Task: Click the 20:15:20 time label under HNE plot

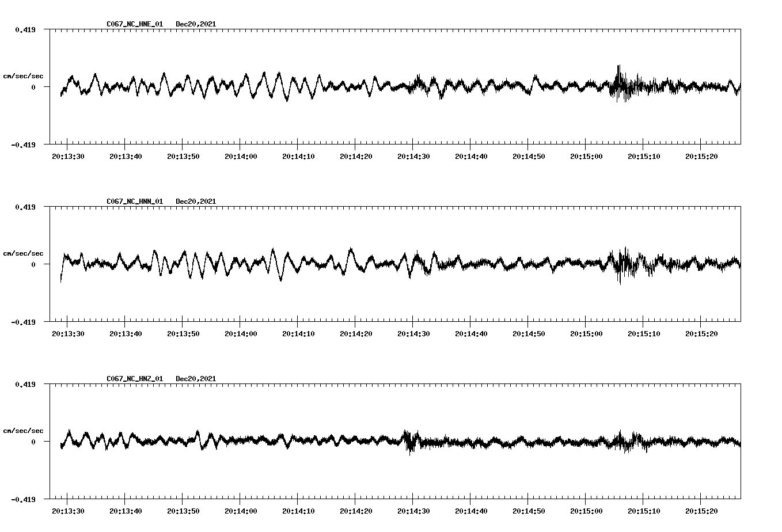Action: (701, 156)
